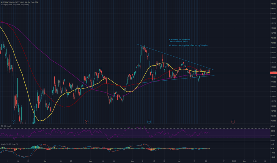Viewport: 277px width, 163px height.
Task: Click the 160.00 price axis label
Action: (x=273, y=48)
